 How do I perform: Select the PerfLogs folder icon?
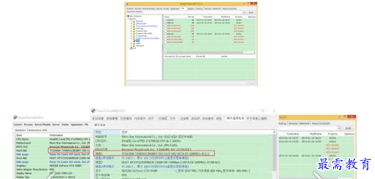coord(134,28)
